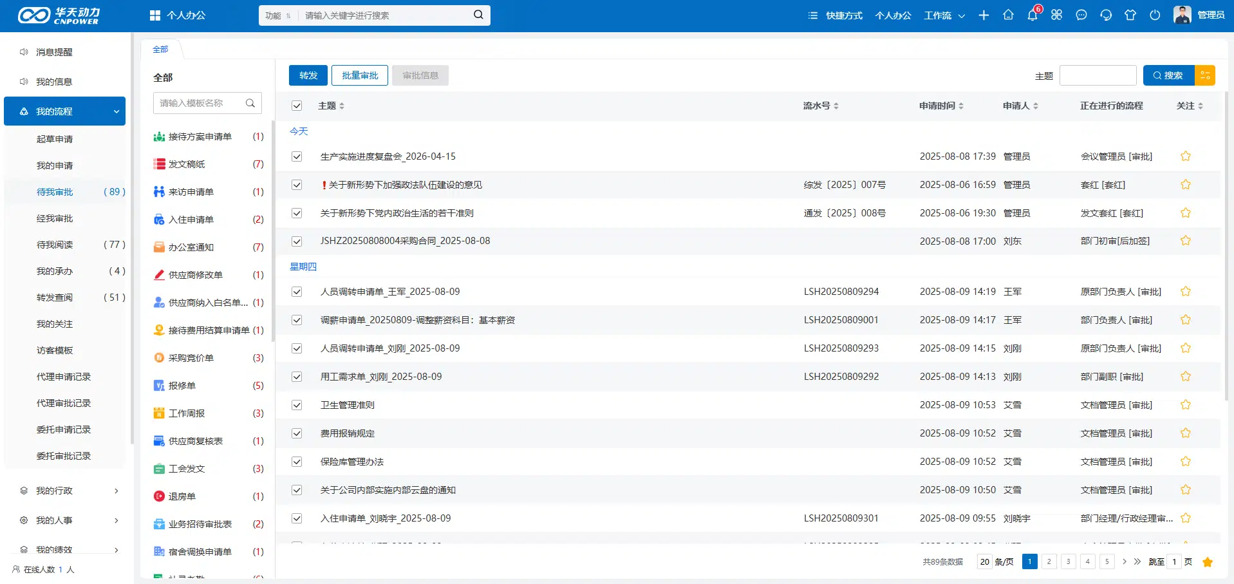Screen dimensions: 1234x584
Task: Open 人员调转申请单_刘刚_2025-08-09 entry
Action: (x=390, y=348)
